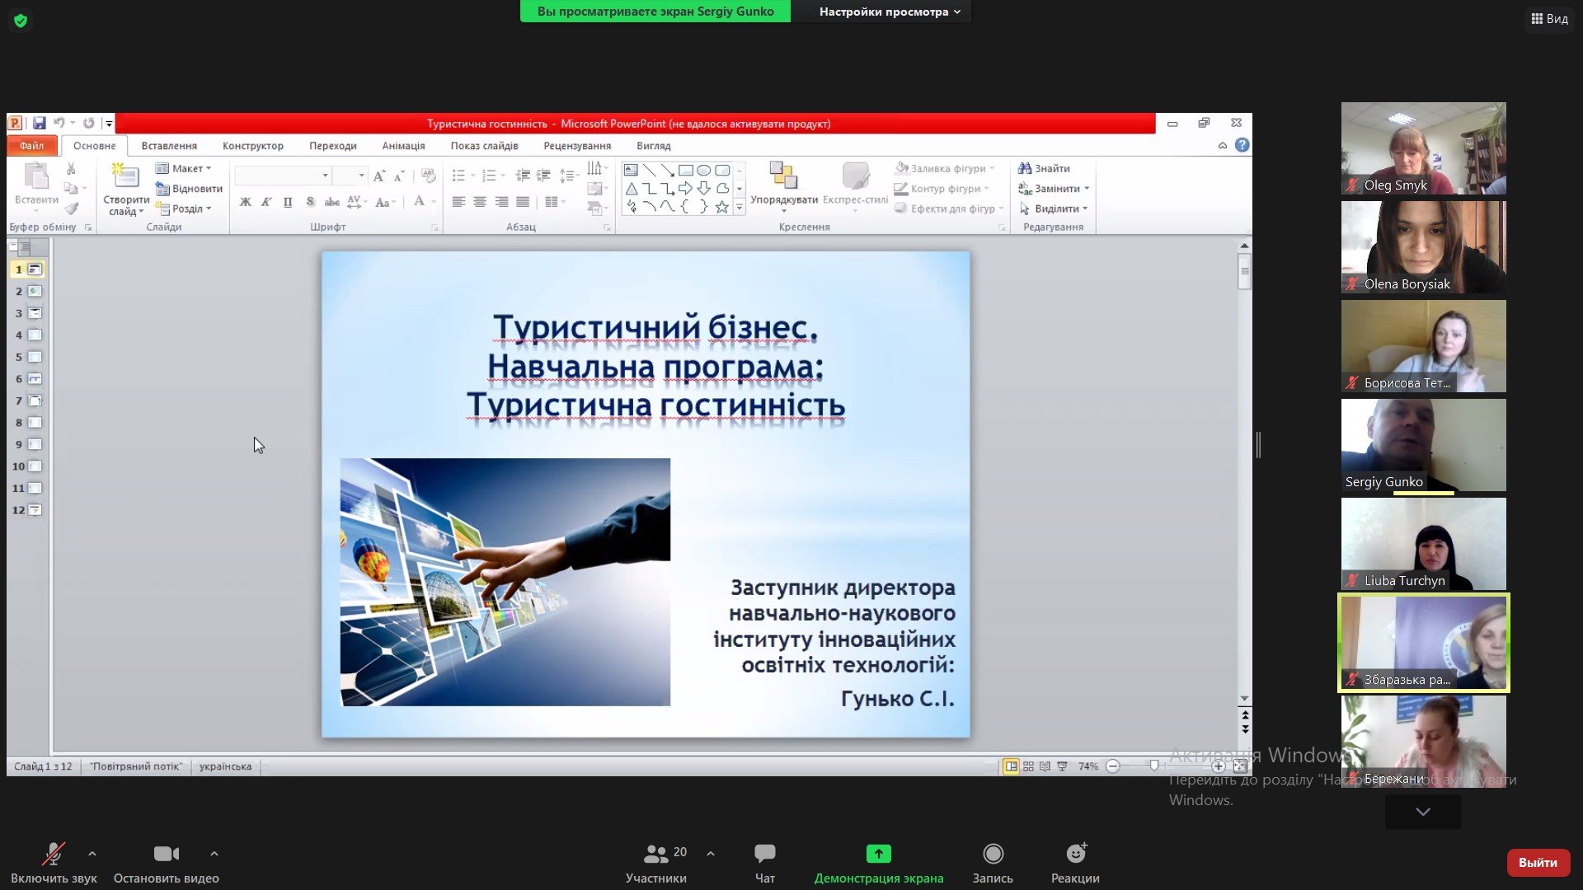
Task: Increase font size with the large A icon
Action: 378,176
